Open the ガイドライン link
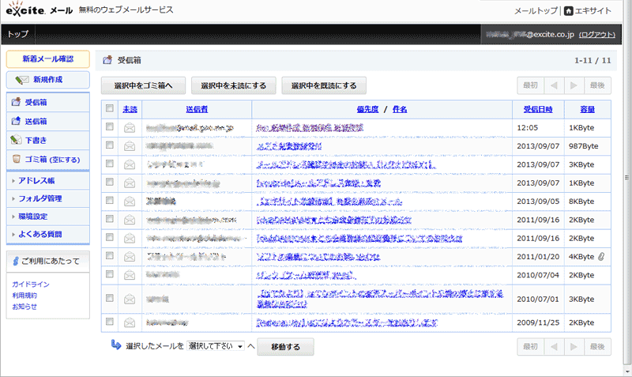Image resolution: width=632 pixels, height=377 pixels. [x=31, y=285]
